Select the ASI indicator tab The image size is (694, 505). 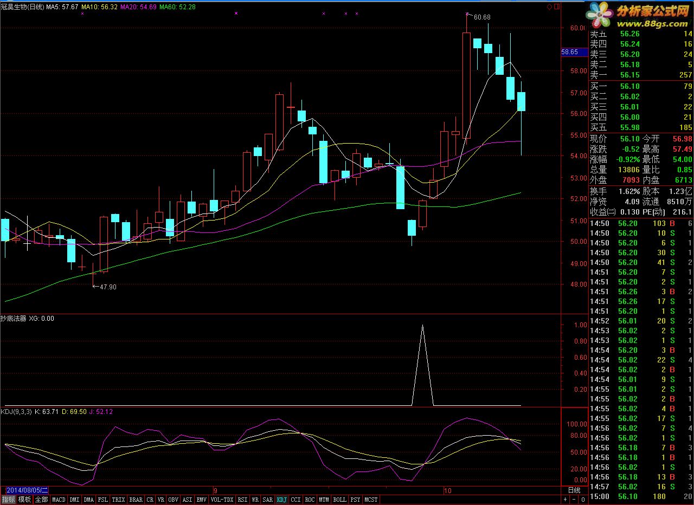click(x=188, y=500)
